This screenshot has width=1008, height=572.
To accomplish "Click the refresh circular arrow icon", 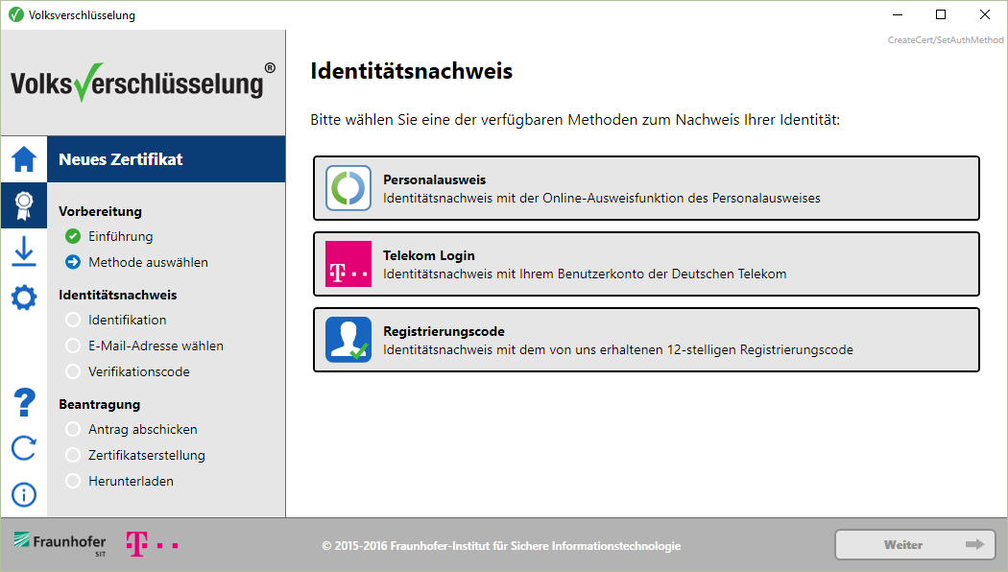I will [24, 448].
